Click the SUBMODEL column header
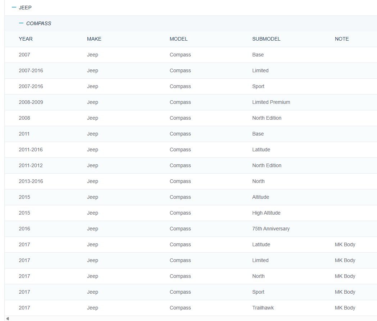Image resolution: width=377 pixels, height=321 pixels. point(266,39)
